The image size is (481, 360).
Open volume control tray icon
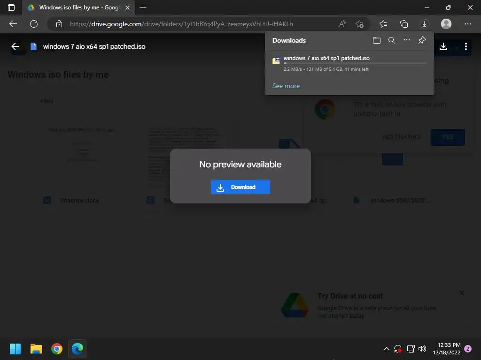click(422, 349)
